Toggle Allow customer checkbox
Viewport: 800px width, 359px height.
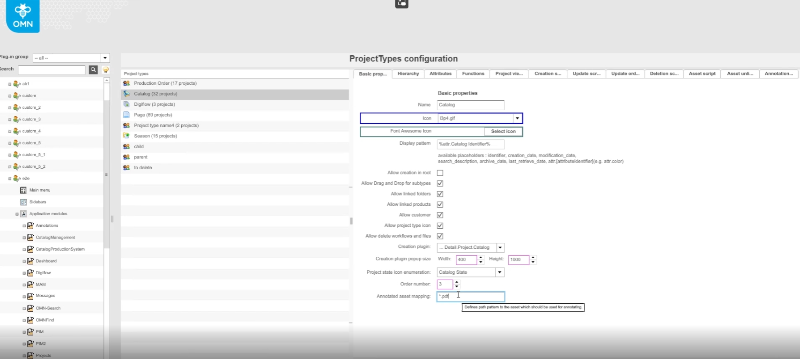pos(440,215)
